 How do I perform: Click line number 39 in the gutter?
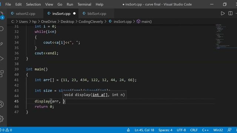click(x=16, y=69)
